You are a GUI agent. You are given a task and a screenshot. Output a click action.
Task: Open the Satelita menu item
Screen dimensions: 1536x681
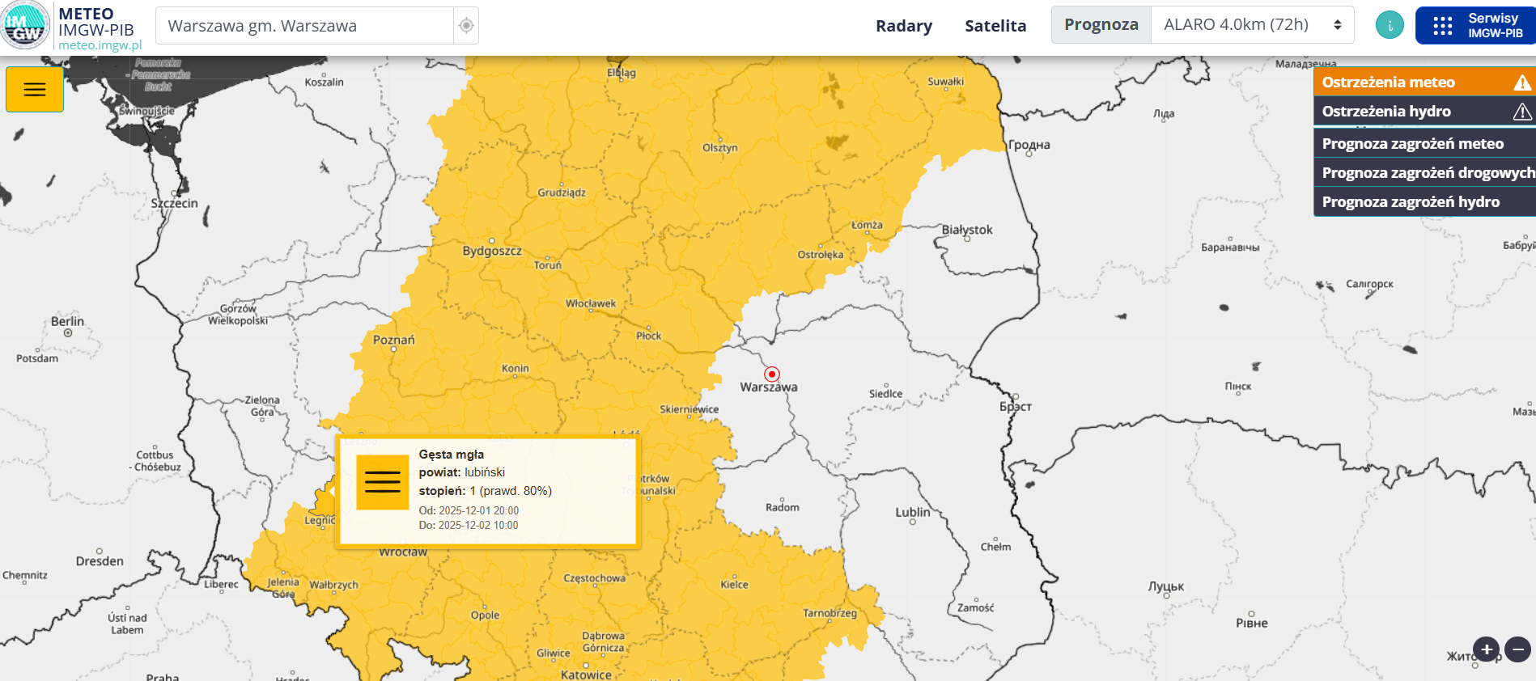[x=995, y=26]
